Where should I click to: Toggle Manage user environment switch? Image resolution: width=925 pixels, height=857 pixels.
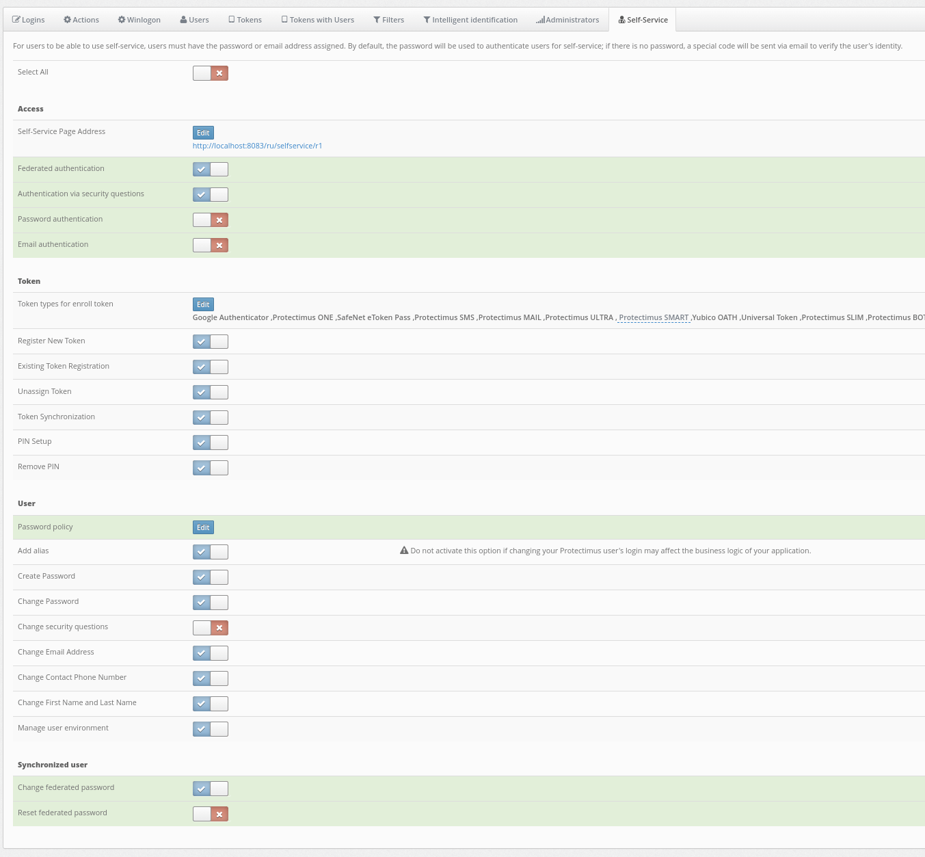[211, 729]
